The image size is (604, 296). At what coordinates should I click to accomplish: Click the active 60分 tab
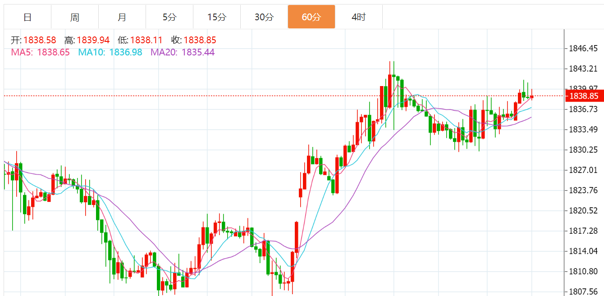pyautogui.click(x=311, y=17)
